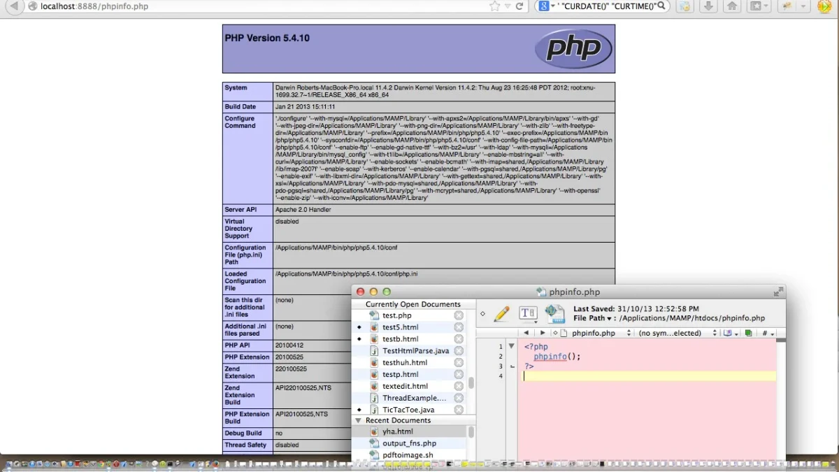Select testb.html in open documents
This screenshot has height=472, width=839.
click(x=401, y=339)
